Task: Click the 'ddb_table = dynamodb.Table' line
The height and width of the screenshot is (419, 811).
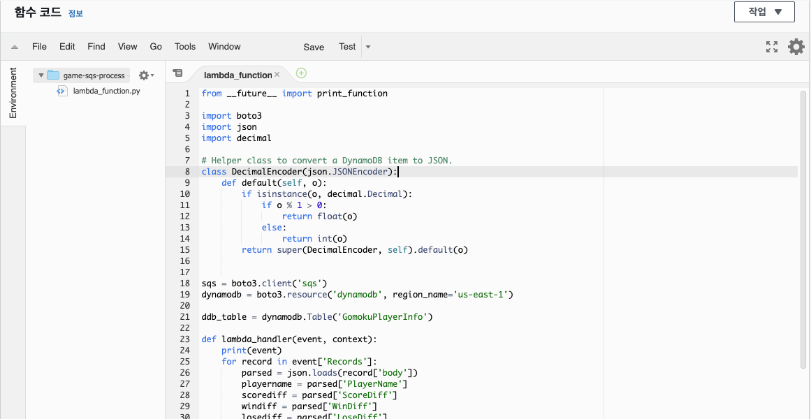Action: 316,316
